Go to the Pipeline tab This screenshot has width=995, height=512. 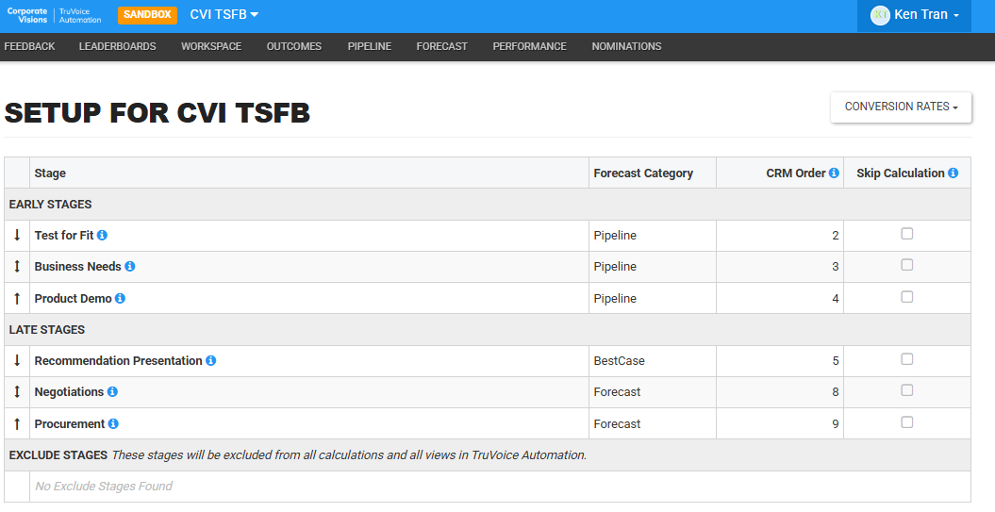click(370, 46)
